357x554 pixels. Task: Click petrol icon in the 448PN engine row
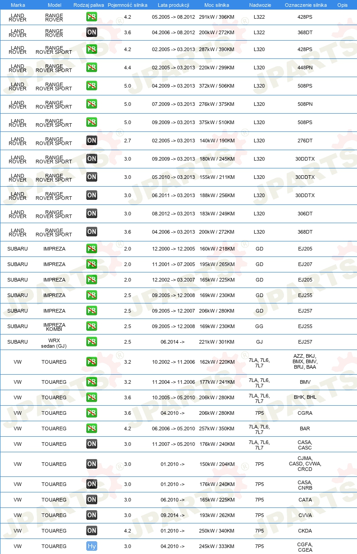(x=92, y=68)
